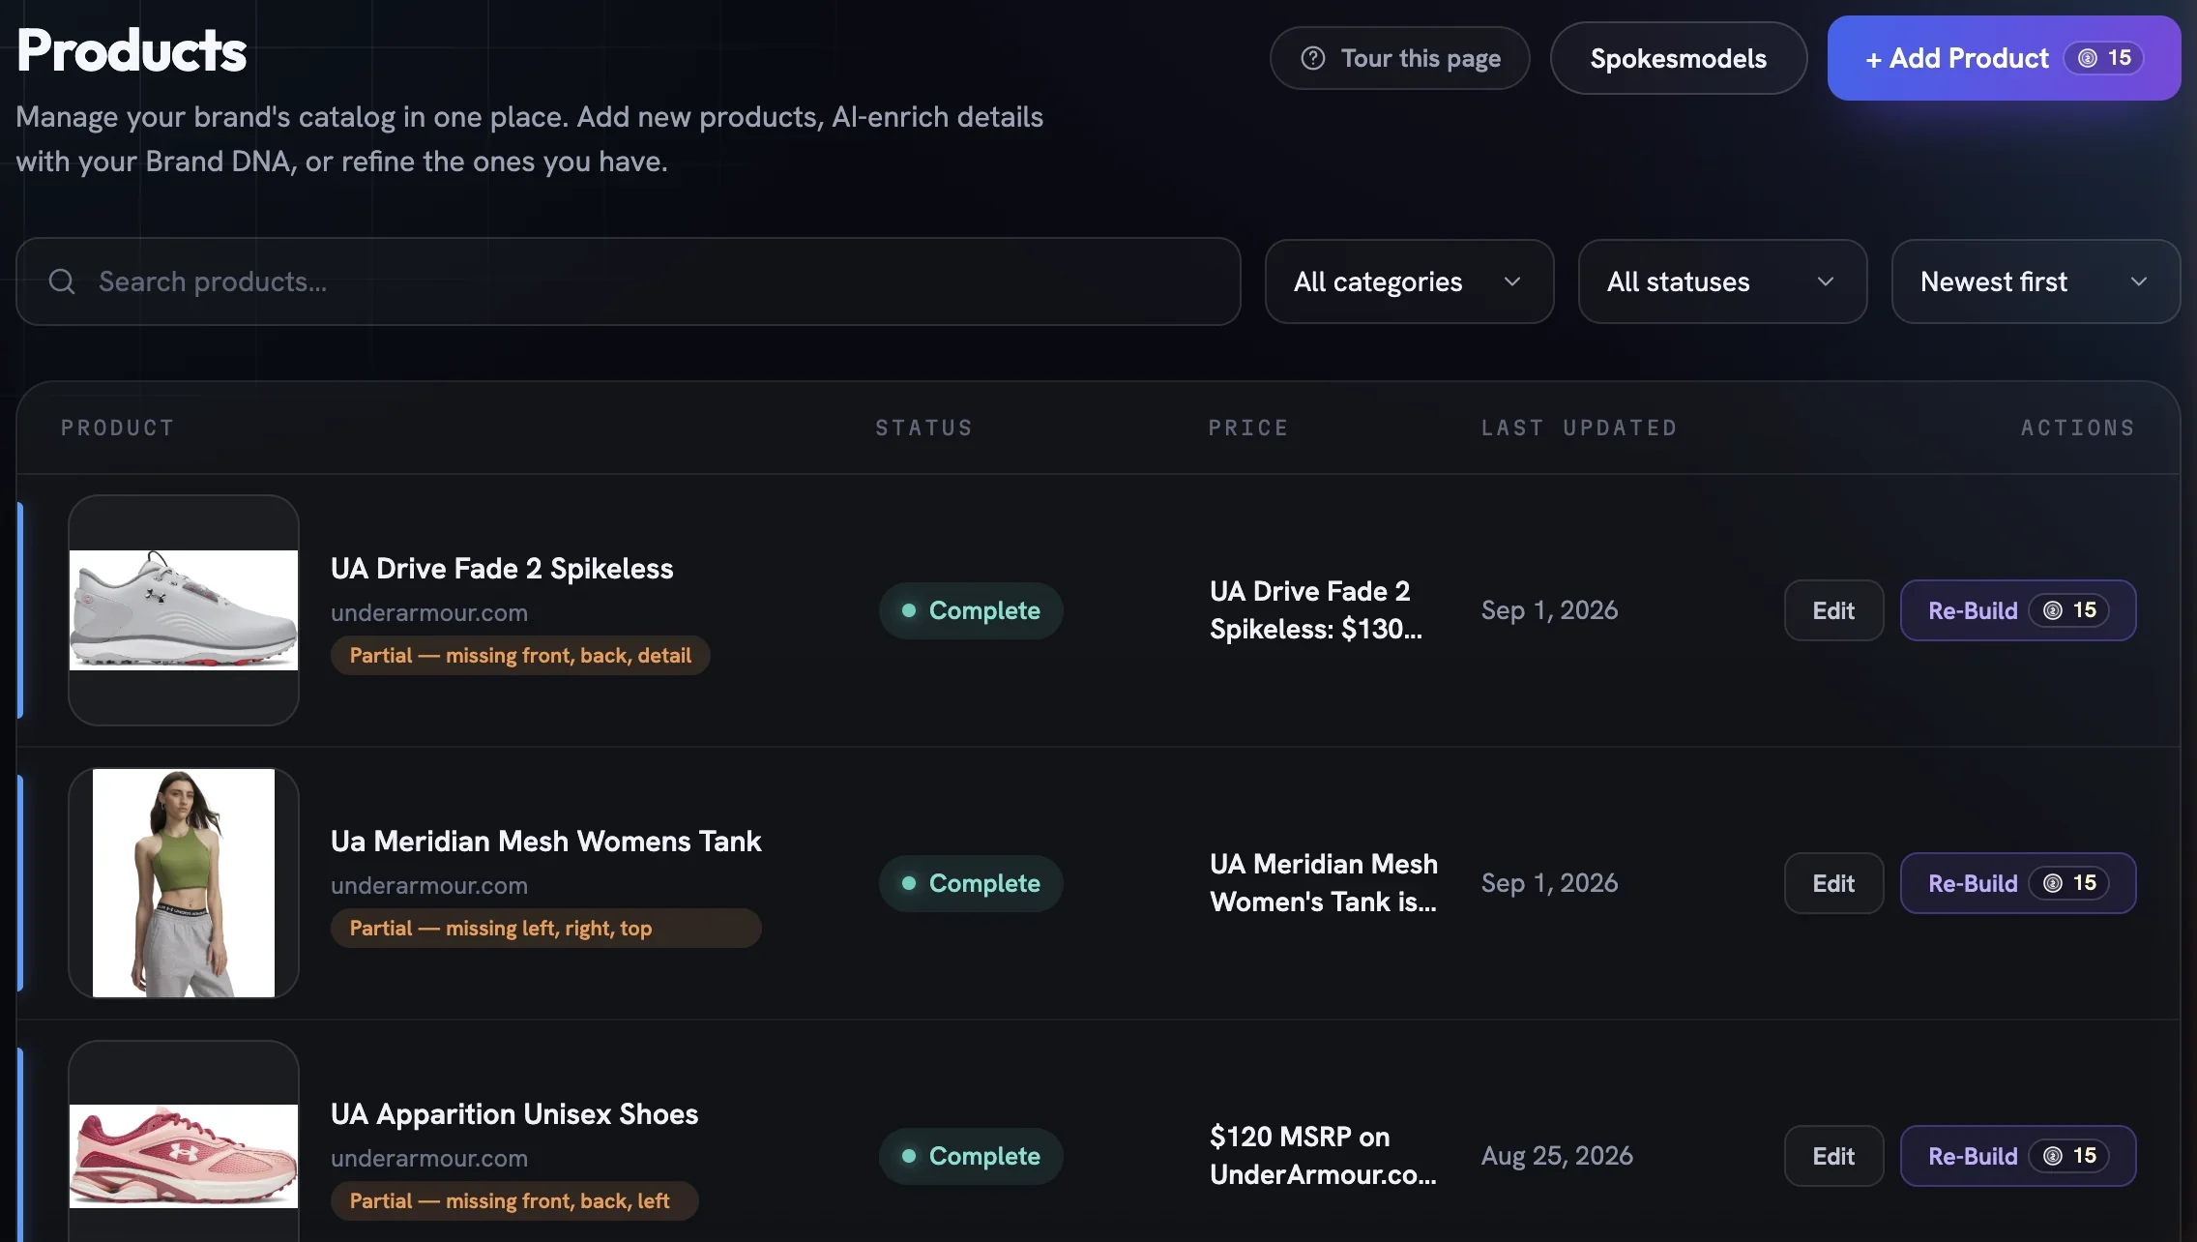Image resolution: width=2197 pixels, height=1242 pixels.
Task: Click Complete status of Meridian Mesh Tank
Action: (971, 883)
